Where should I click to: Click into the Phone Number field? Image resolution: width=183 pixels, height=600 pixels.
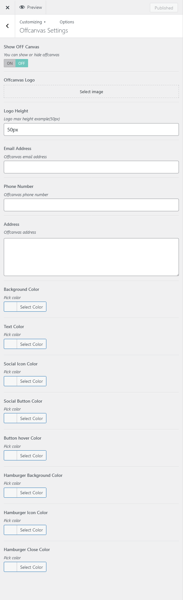[91, 205]
